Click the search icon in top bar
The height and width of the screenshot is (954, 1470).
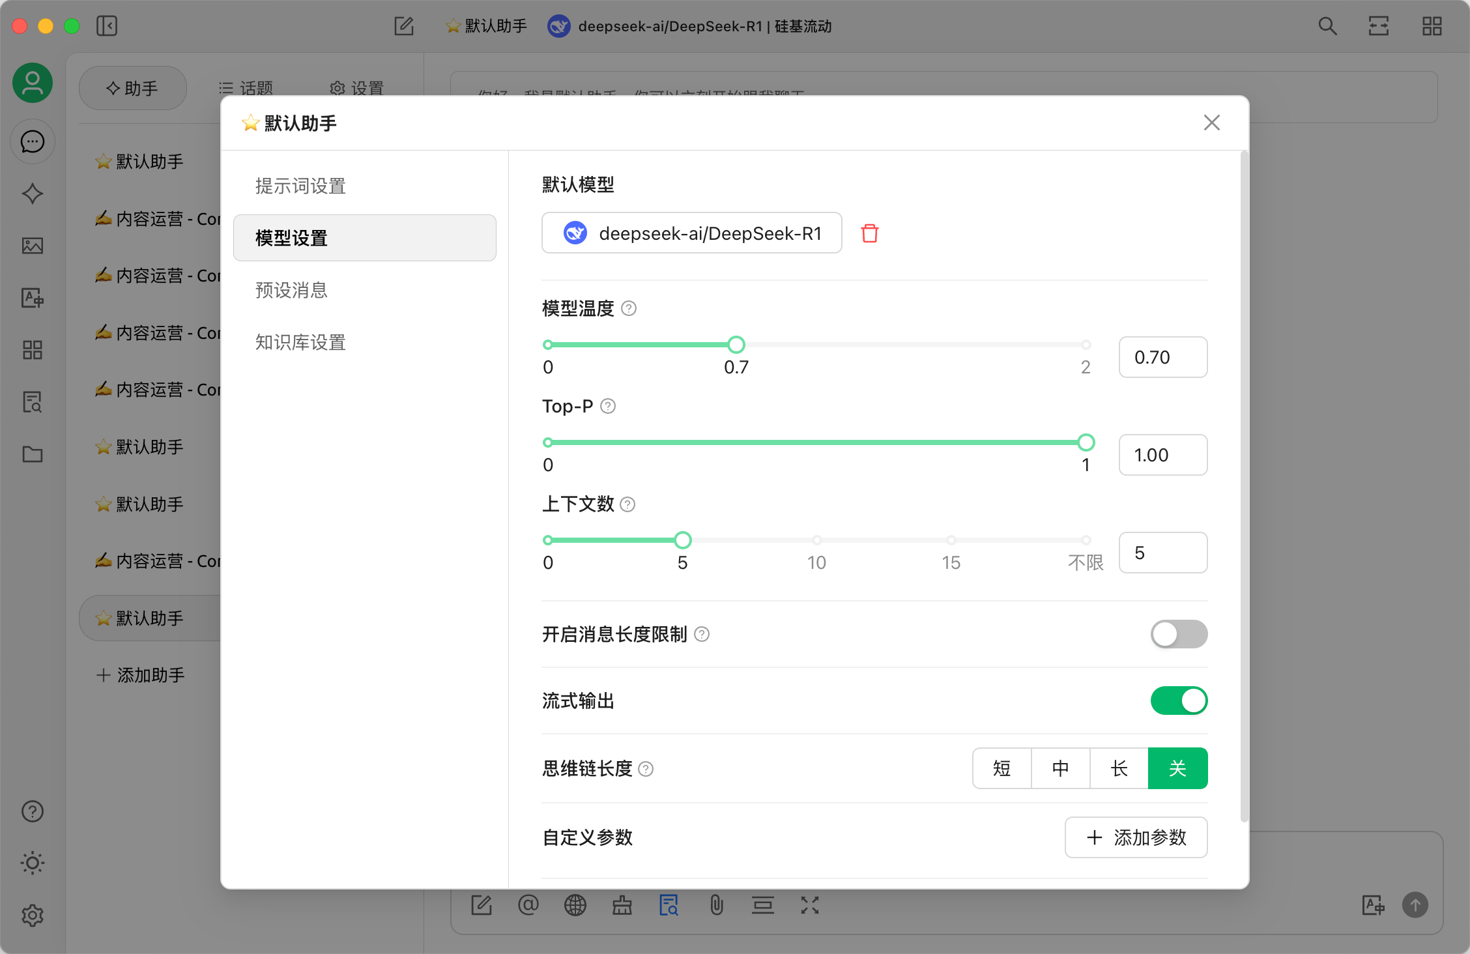(1327, 26)
